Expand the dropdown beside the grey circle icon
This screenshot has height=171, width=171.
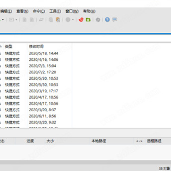(73, 20)
